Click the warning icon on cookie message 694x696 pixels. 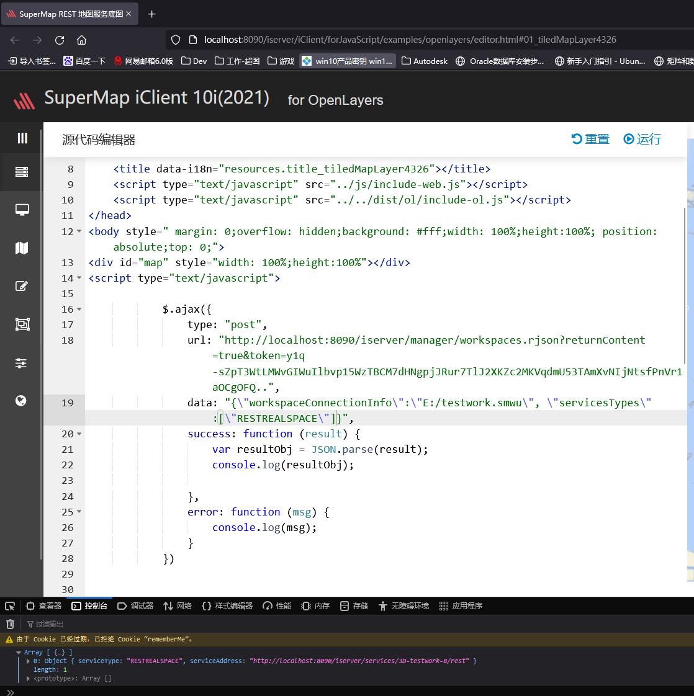click(x=9, y=639)
